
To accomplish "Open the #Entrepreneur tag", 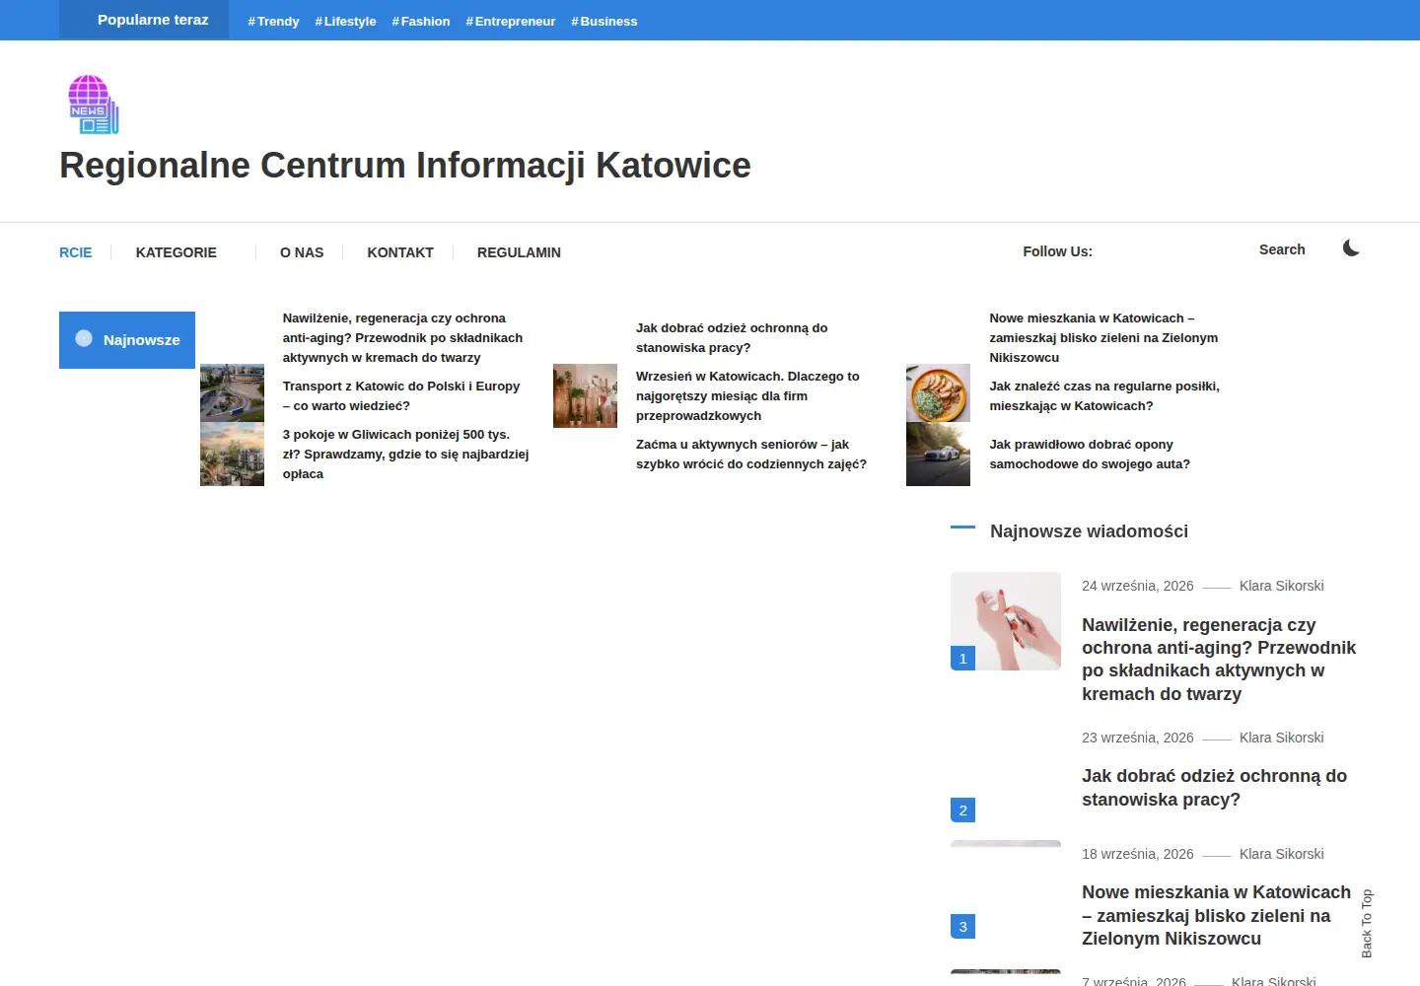I will pos(511,21).
